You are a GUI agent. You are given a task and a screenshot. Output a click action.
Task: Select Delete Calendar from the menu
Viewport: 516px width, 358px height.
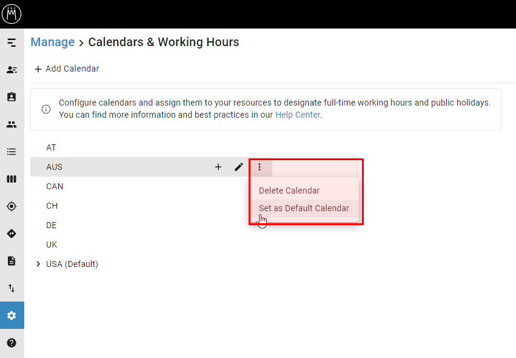click(x=289, y=190)
